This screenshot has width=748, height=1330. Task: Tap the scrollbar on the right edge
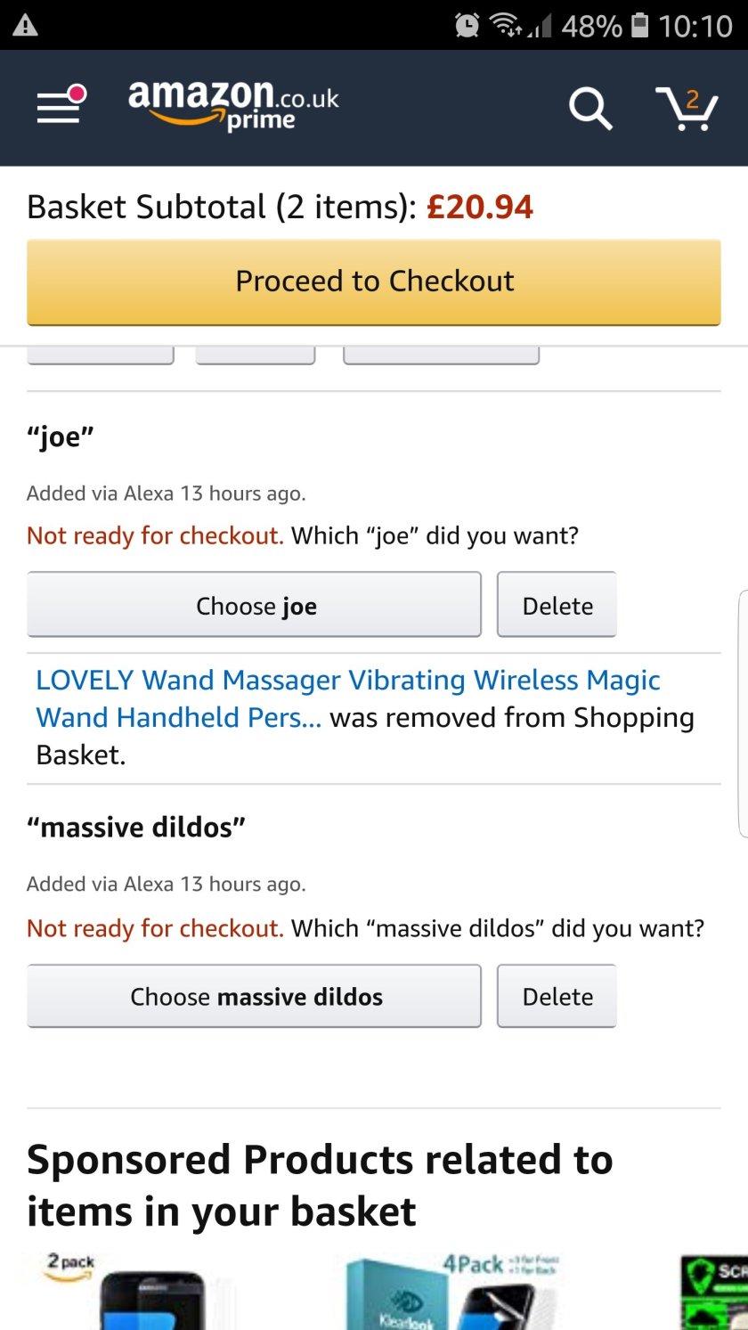(742, 713)
